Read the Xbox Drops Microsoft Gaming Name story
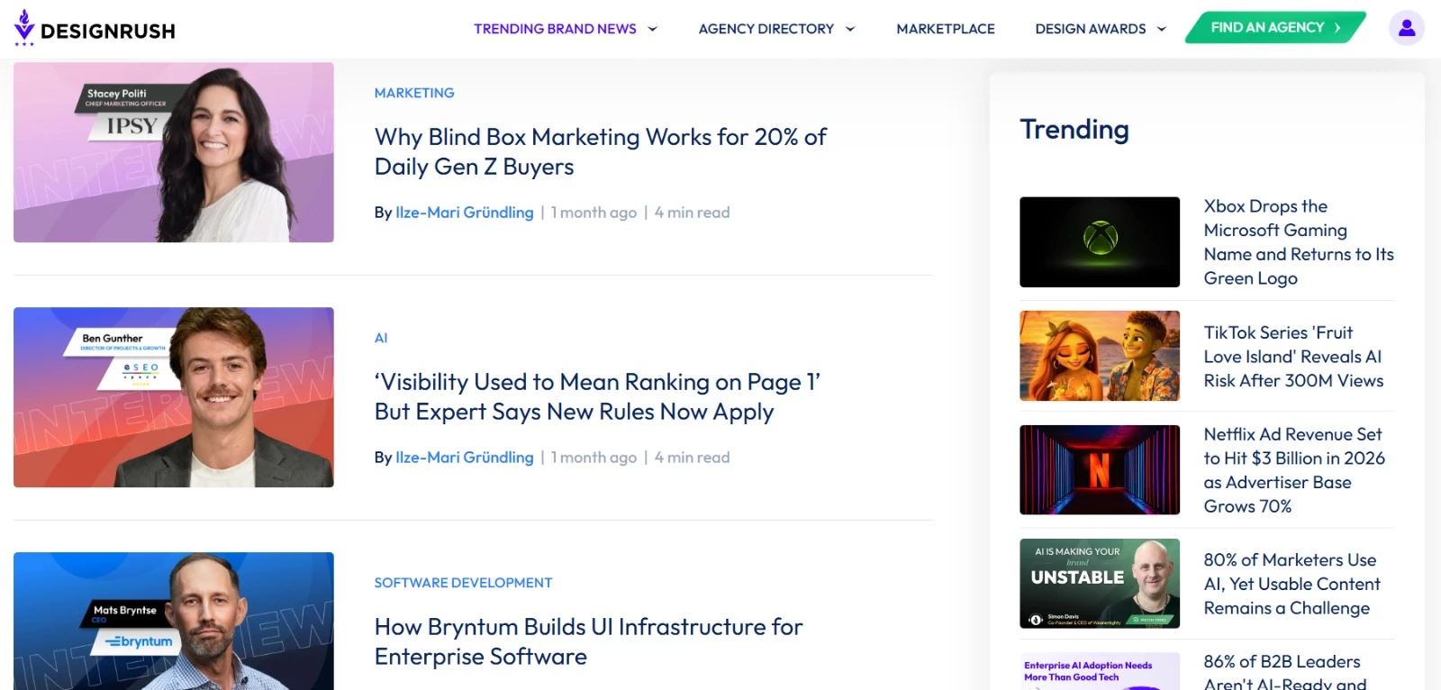This screenshot has width=1441, height=690. (x=1299, y=242)
